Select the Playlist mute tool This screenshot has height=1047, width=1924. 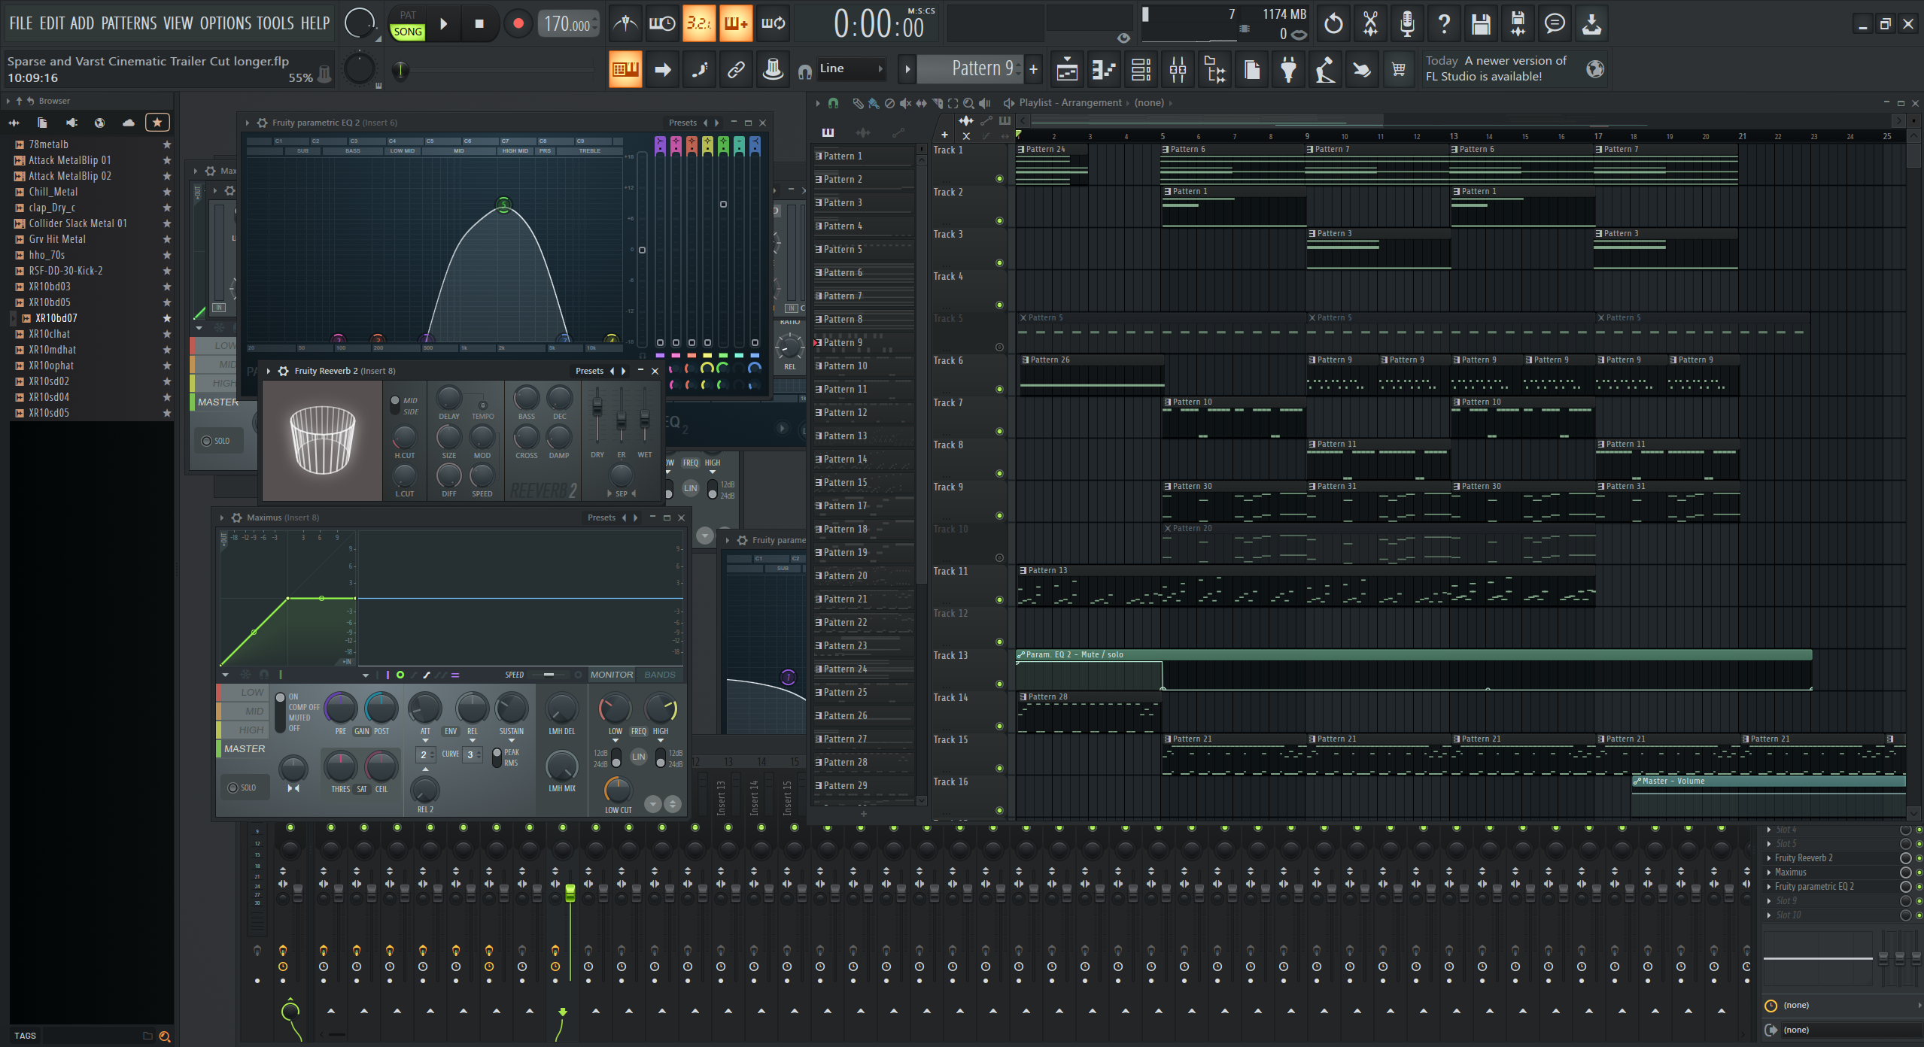tap(905, 103)
